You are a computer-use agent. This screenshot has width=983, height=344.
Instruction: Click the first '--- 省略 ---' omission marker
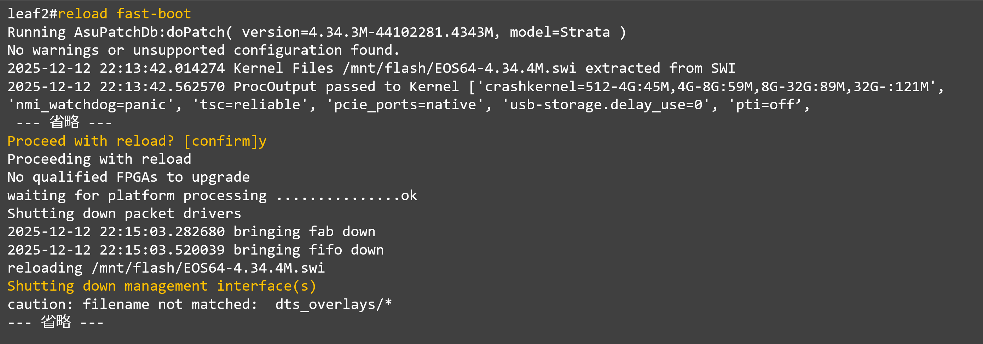64,123
